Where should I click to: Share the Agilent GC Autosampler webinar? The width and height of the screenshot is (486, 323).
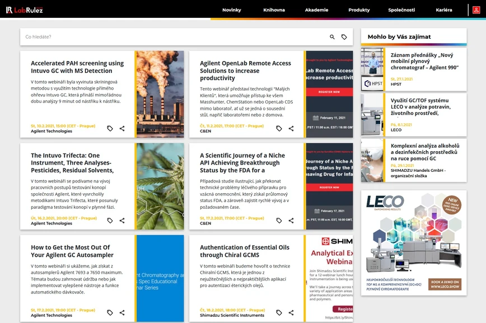(122, 312)
